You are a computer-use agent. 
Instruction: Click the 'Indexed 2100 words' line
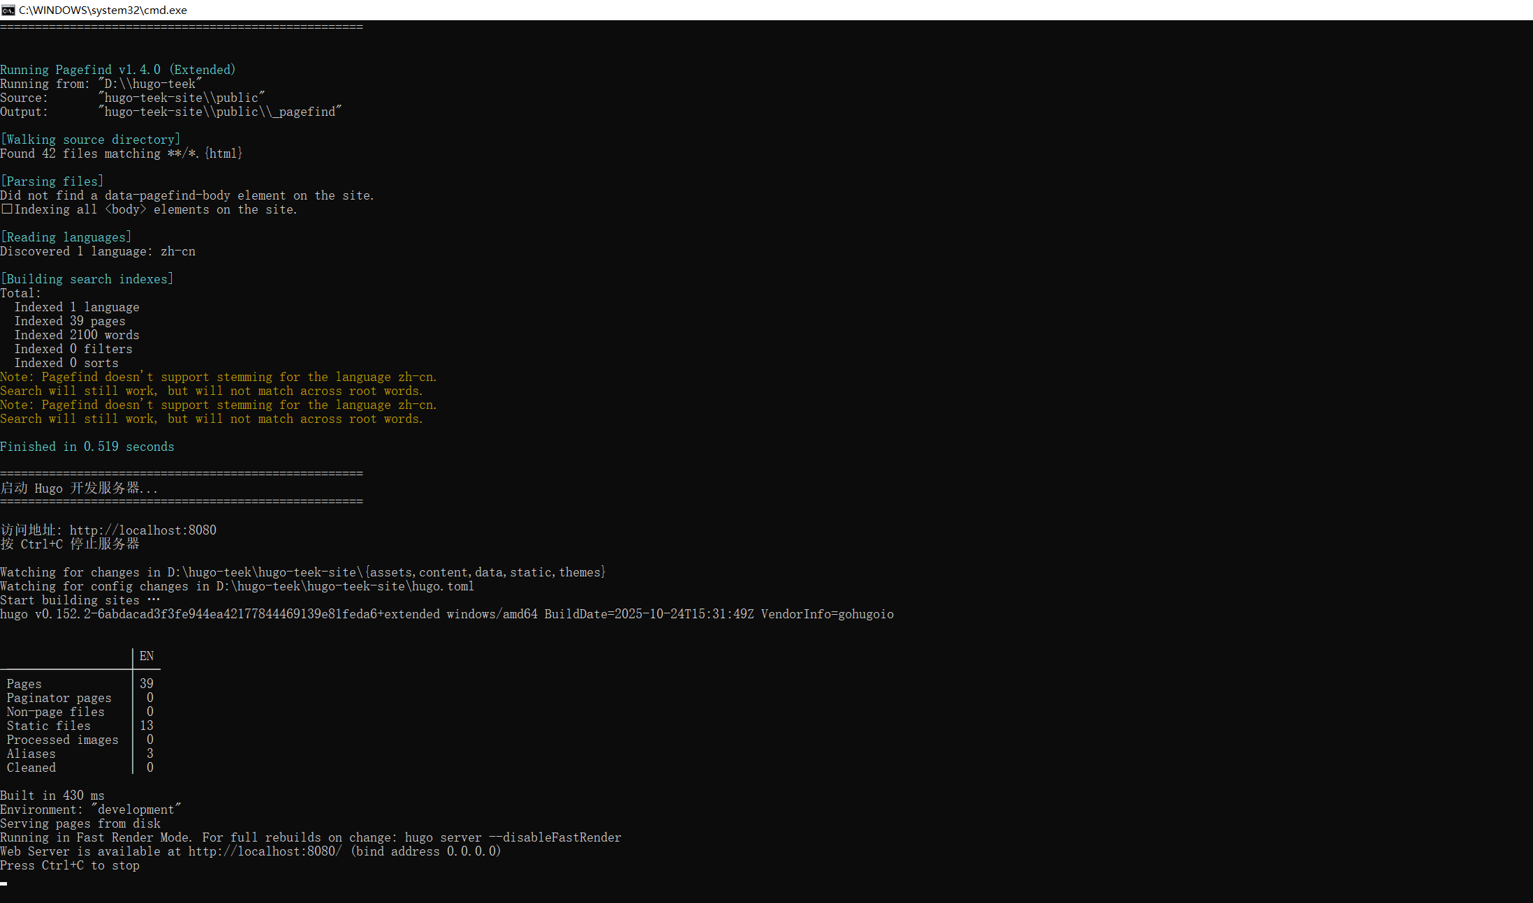77,335
